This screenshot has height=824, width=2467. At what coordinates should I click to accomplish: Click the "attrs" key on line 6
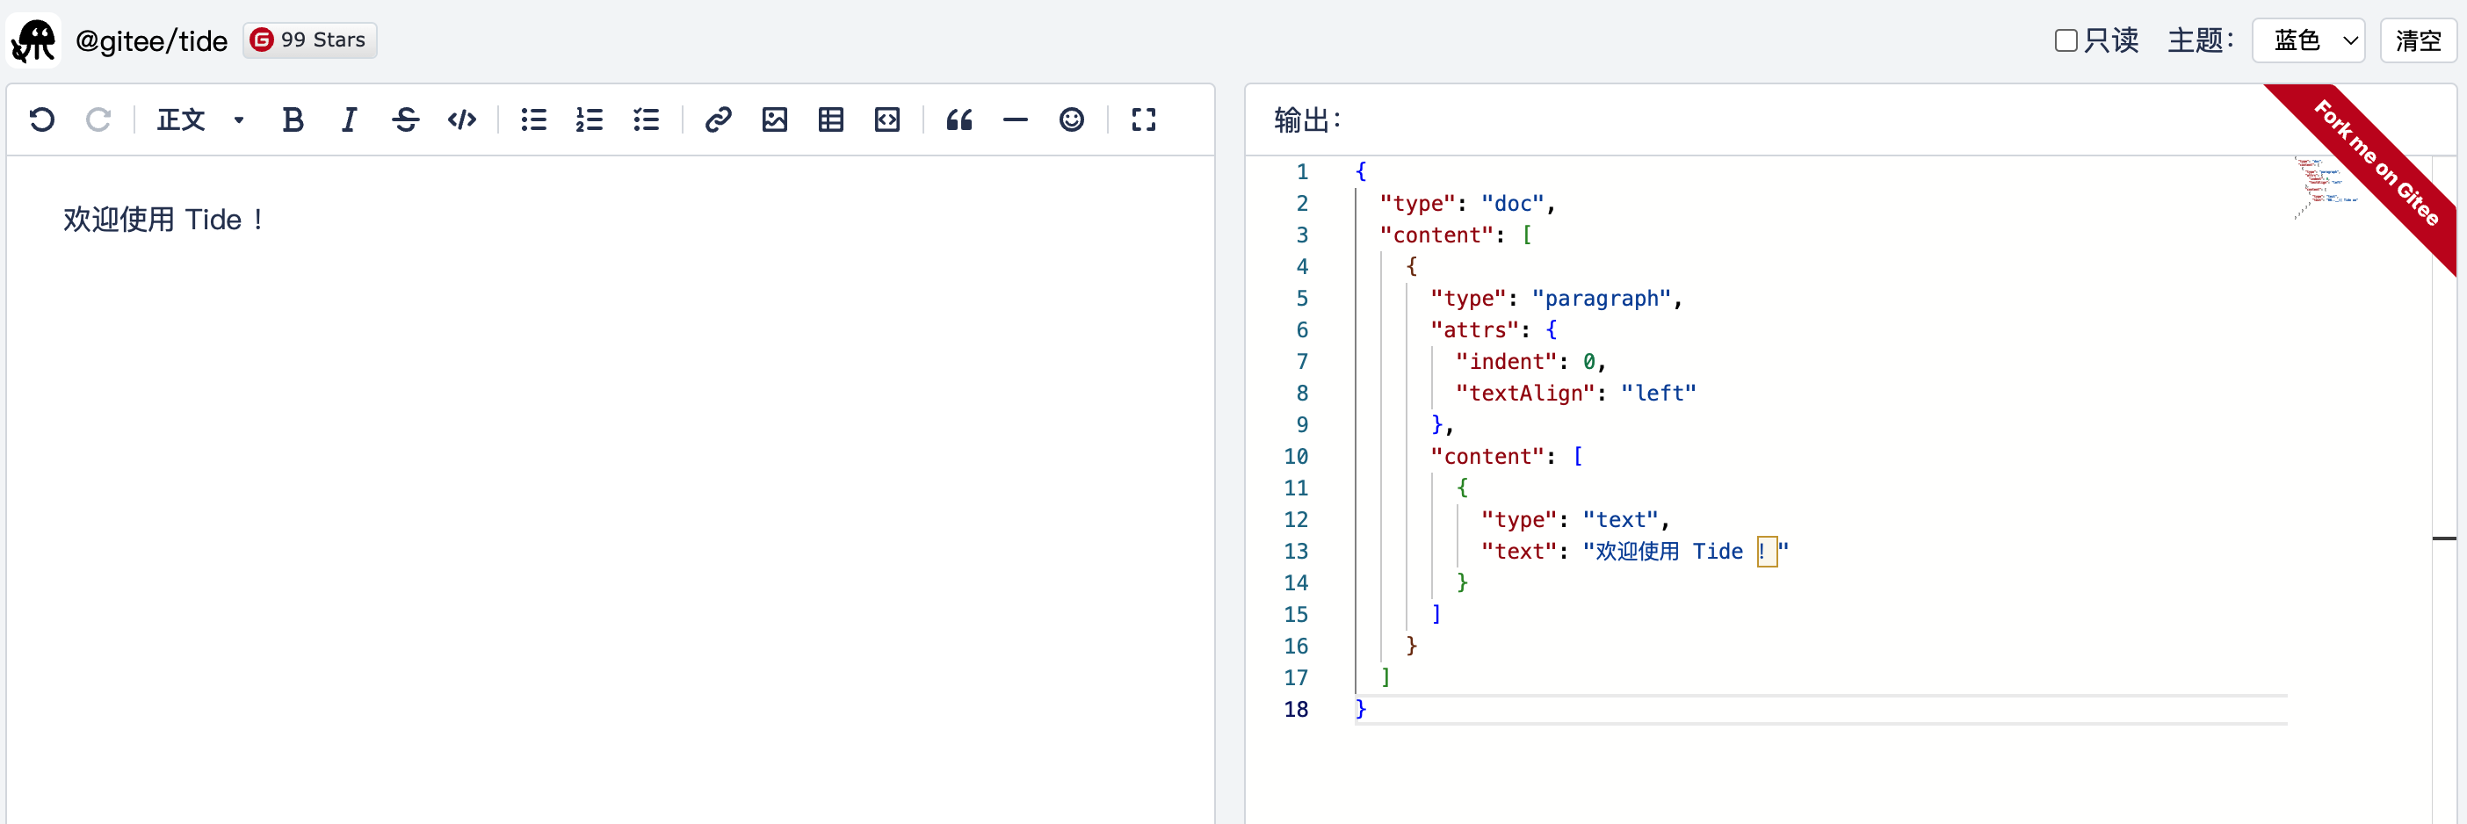click(1475, 330)
